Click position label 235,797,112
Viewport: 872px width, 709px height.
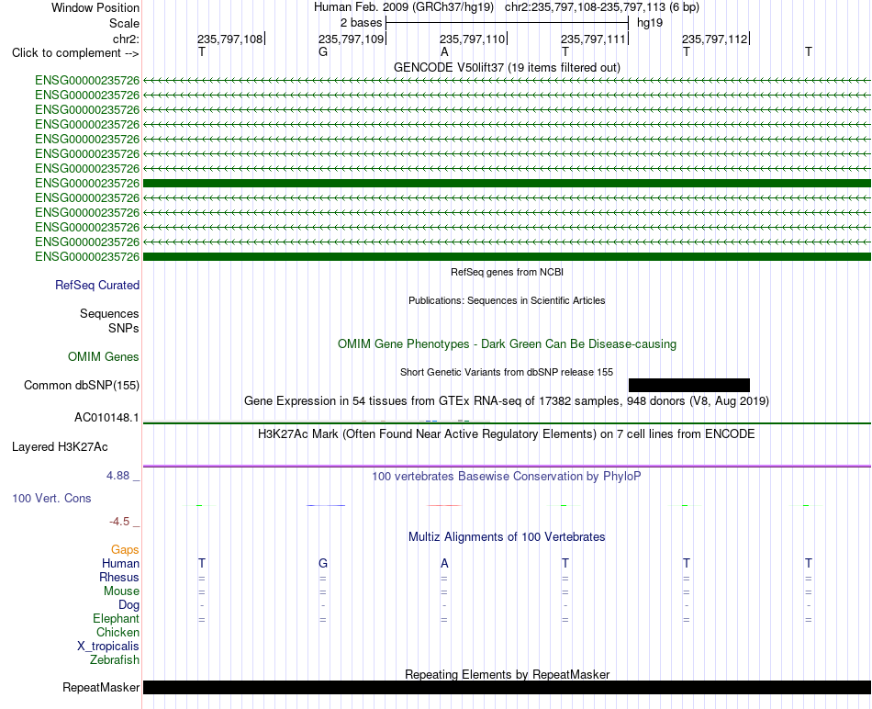coord(715,39)
